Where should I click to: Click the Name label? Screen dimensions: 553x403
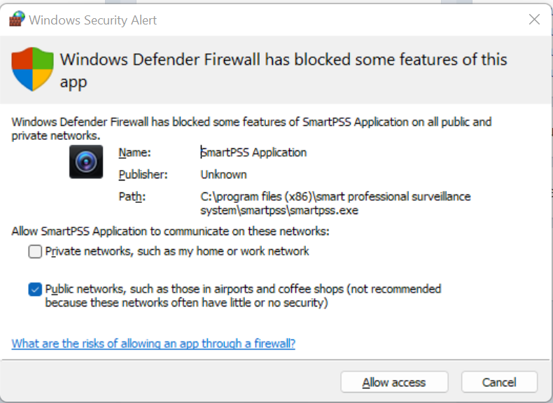click(134, 153)
